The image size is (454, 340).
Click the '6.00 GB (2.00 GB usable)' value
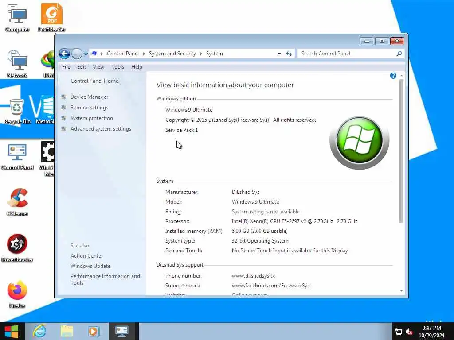pos(259,231)
